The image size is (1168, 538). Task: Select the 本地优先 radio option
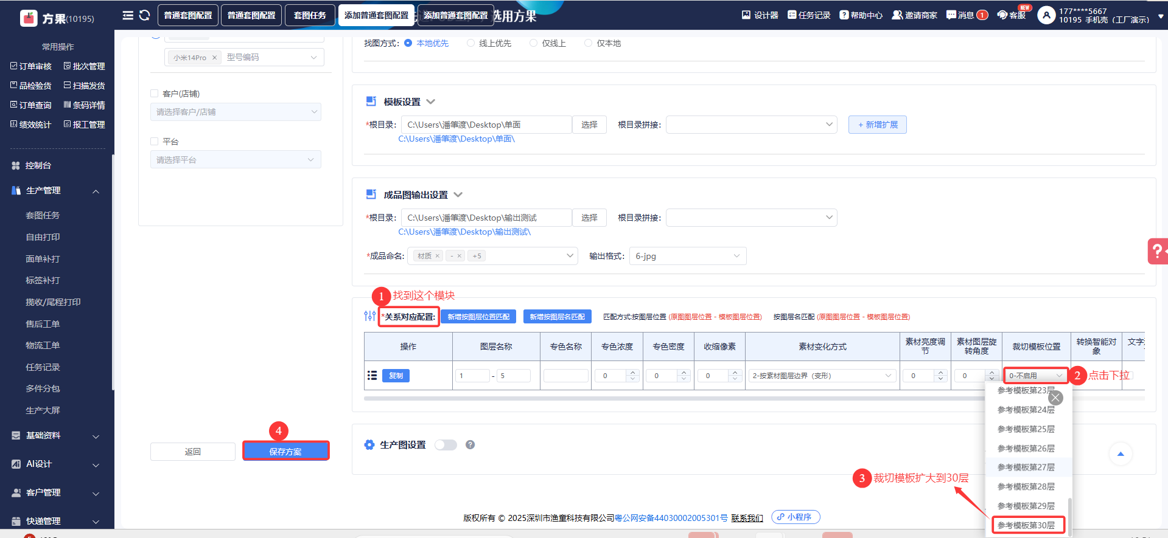[408, 43]
